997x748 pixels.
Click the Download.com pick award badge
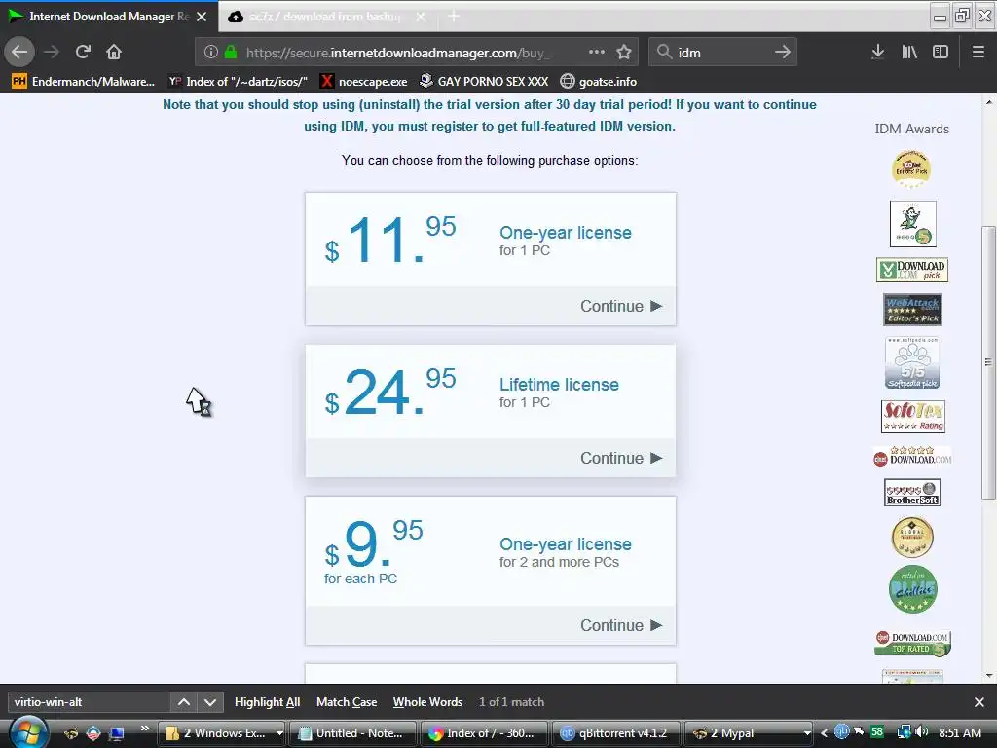click(x=911, y=270)
